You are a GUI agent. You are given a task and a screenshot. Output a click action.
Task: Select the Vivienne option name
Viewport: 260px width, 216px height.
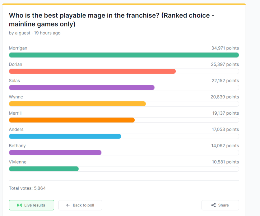click(x=18, y=162)
